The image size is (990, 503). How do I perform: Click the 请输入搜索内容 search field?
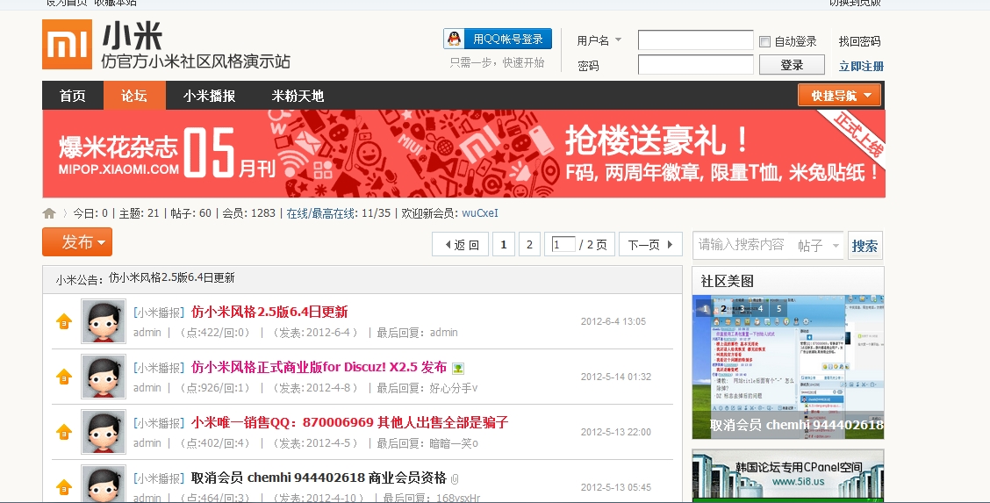click(743, 245)
